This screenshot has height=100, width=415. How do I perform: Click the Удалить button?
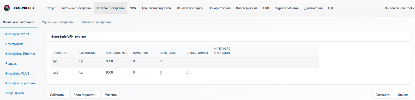[x=111, y=95]
